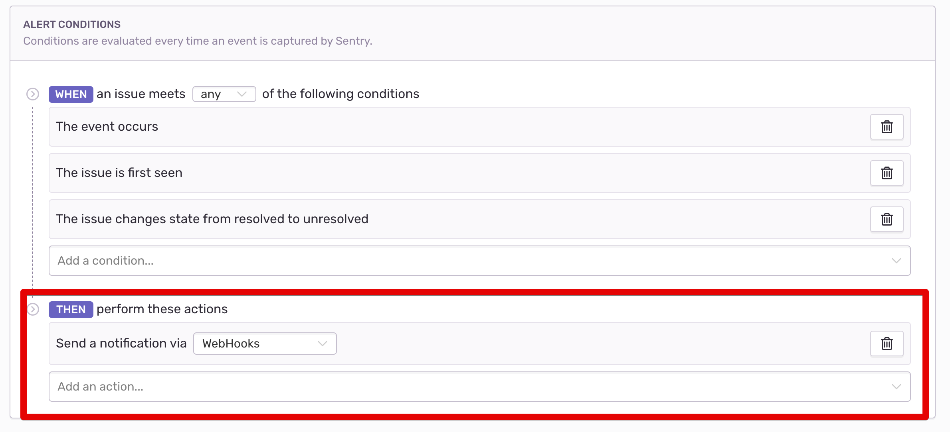Select 'The issue is first seen' row
Image resolution: width=950 pixels, height=432 pixels.
(x=480, y=173)
